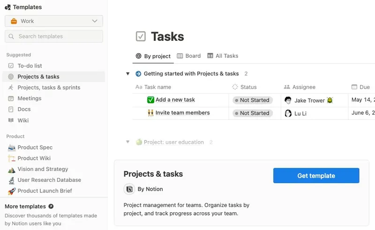Click Not Started status for Invite team members
The image size is (375, 230).
coord(253,113)
